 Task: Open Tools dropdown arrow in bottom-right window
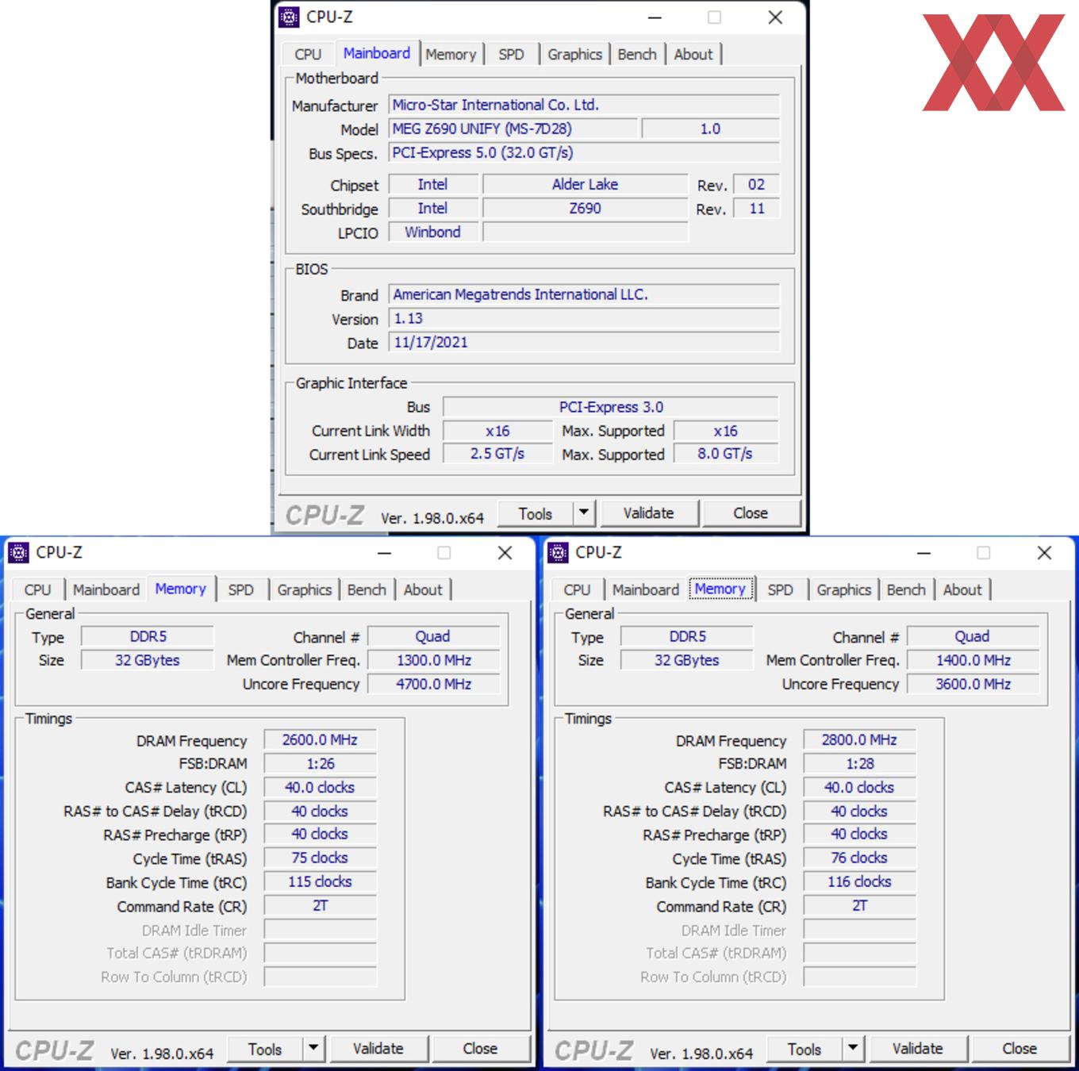853,1048
